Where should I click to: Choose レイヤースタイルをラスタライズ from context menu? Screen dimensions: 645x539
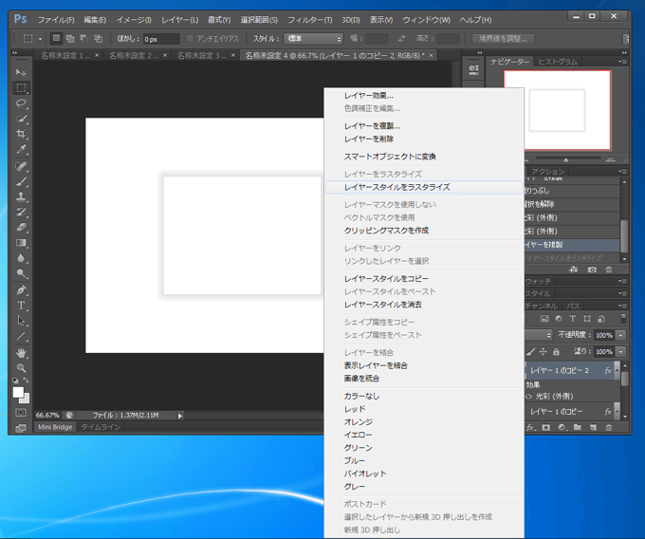pyautogui.click(x=424, y=187)
